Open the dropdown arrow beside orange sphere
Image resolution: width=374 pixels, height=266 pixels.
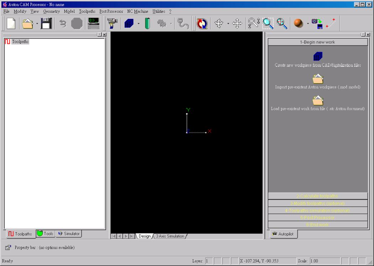click(308, 23)
